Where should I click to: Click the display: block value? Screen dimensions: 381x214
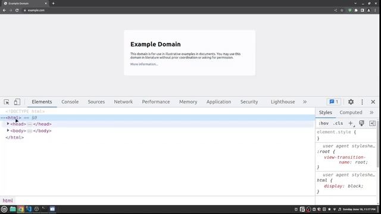355,186
